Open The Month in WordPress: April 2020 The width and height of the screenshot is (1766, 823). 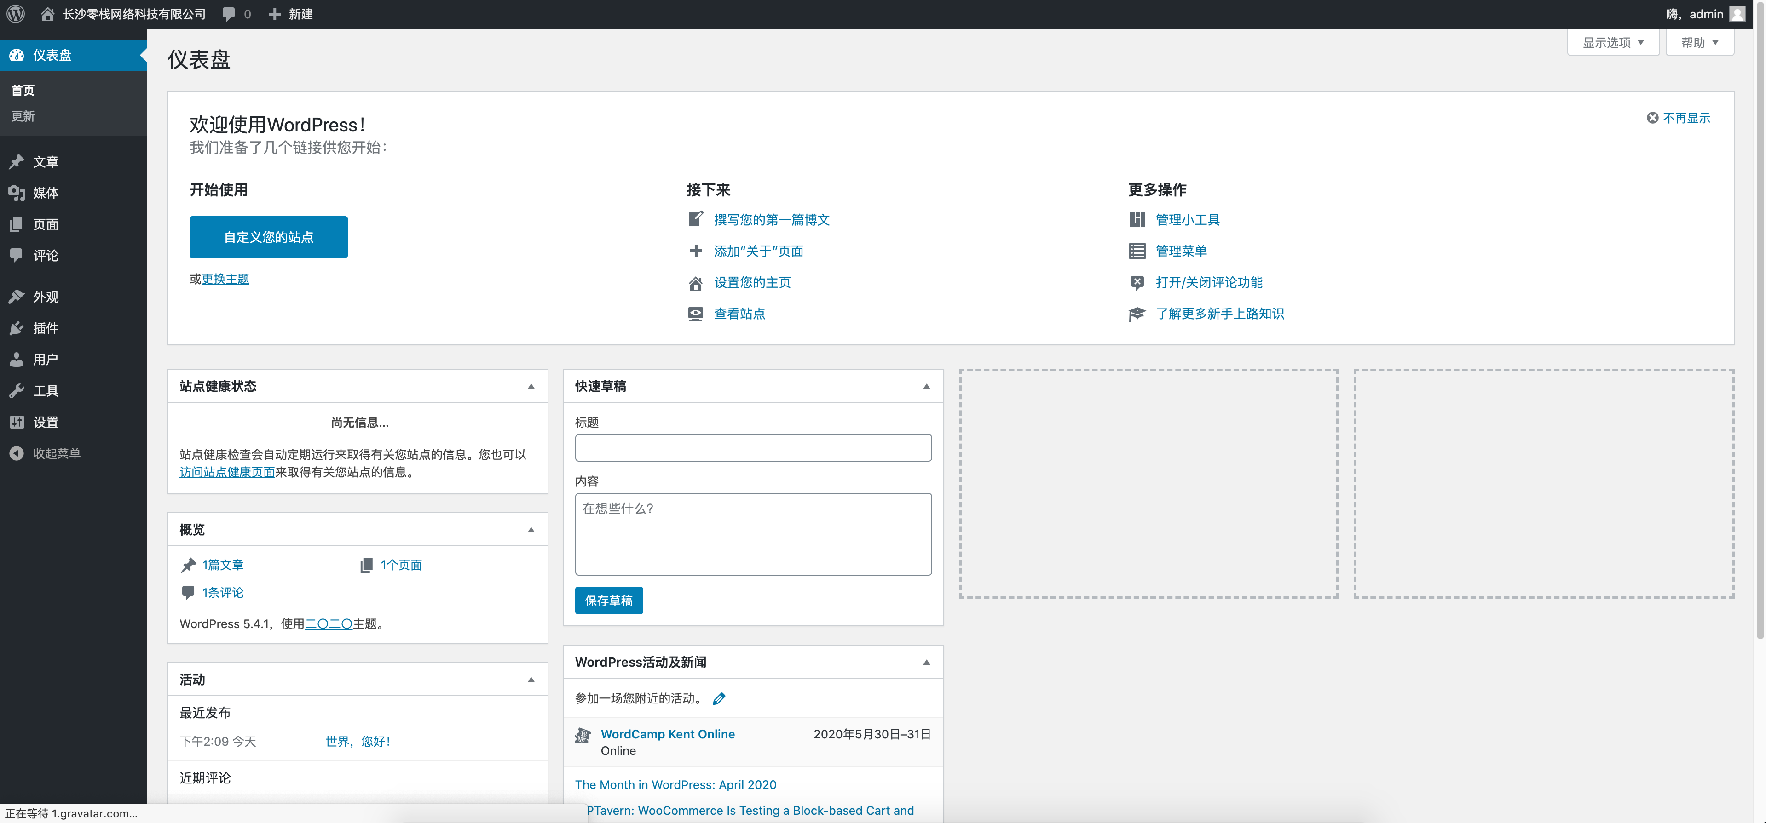coord(675,785)
